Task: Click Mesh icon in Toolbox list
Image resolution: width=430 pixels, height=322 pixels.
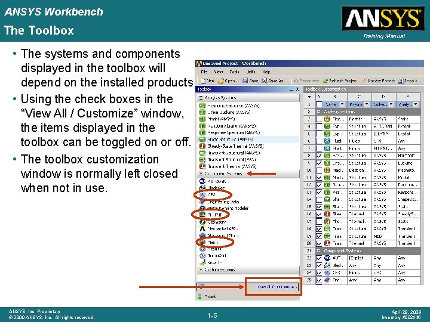Action: pos(202,242)
